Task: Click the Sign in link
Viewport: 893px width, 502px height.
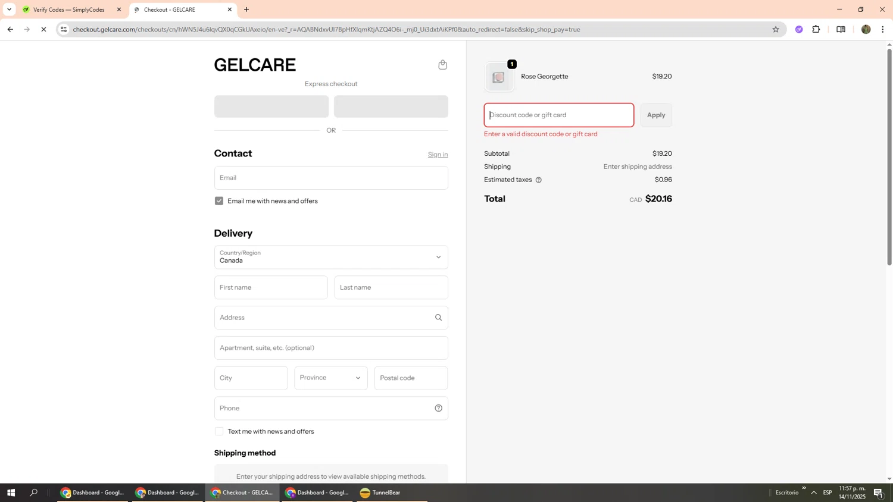Action: click(438, 155)
